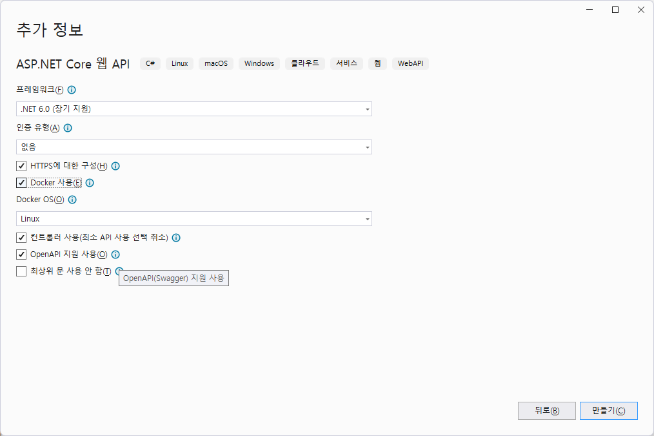Click the info icon next to 프레임워크 label
The height and width of the screenshot is (436, 654).
[72, 90]
